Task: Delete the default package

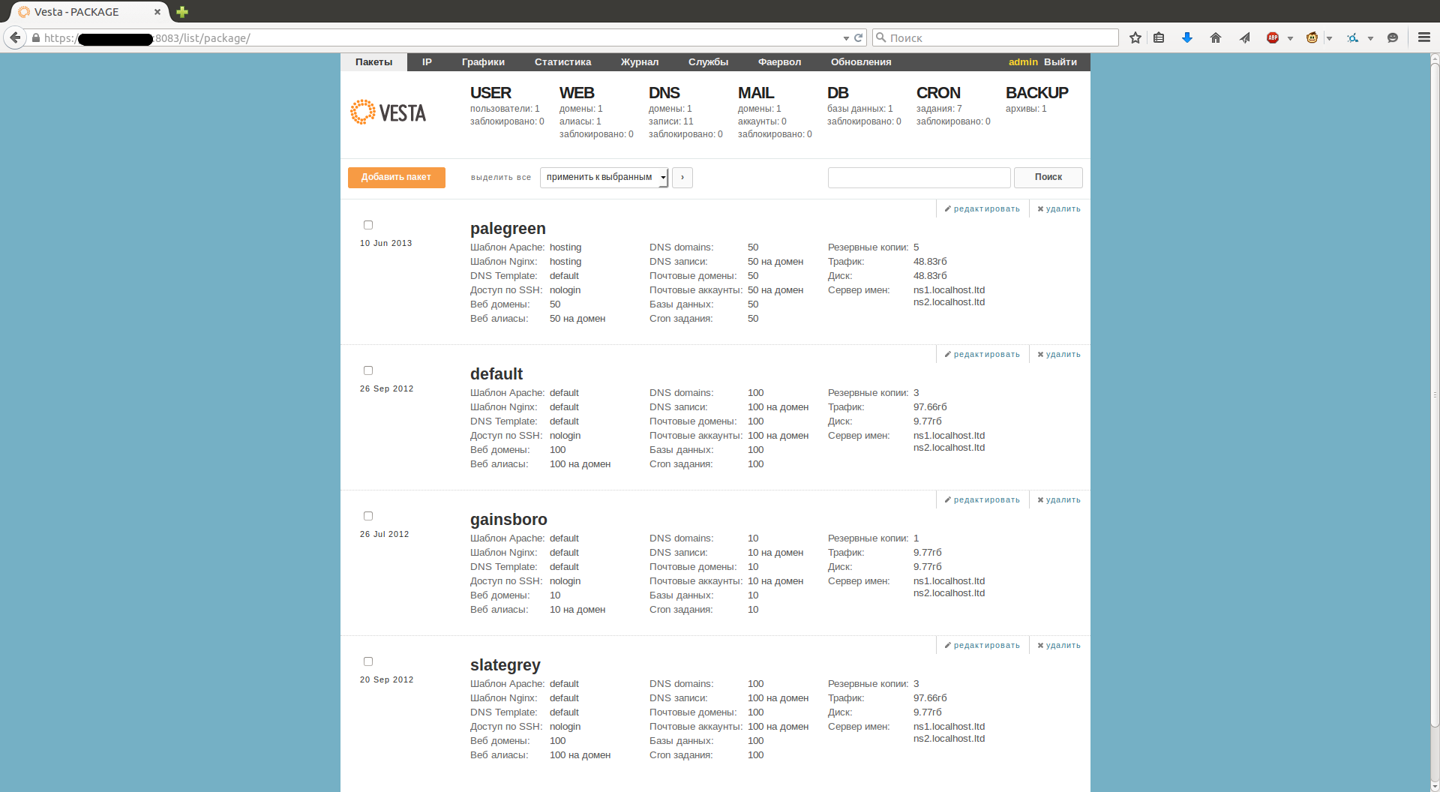Action: coord(1059,355)
